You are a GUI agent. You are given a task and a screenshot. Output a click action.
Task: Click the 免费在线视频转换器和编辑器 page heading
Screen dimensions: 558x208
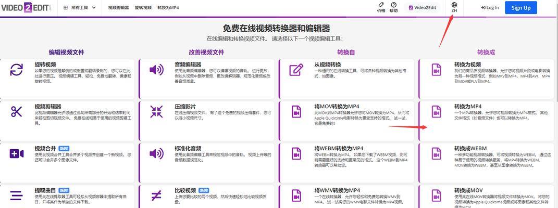click(x=277, y=29)
